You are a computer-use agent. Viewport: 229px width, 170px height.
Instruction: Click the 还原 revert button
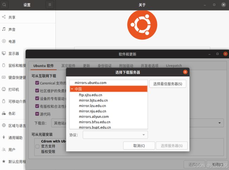(x=194, y=164)
